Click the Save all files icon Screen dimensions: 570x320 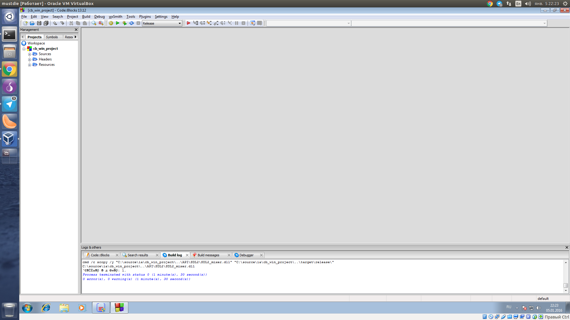point(46,23)
